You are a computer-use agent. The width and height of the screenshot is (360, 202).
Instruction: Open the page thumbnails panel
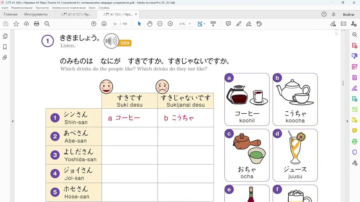pyautogui.click(x=5, y=36)
